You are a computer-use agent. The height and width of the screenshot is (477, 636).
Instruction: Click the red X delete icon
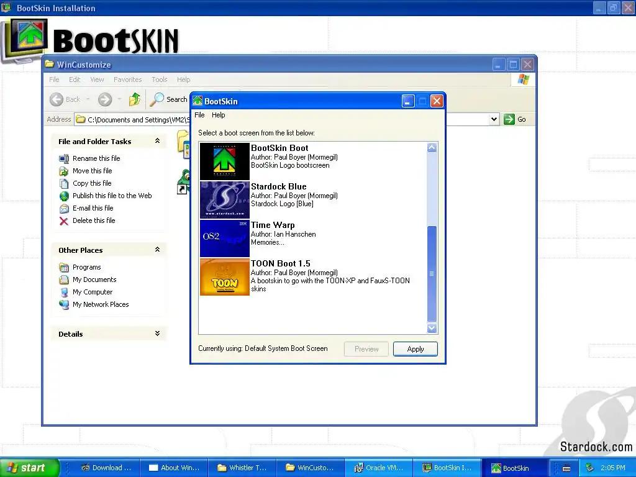(64, 221)
